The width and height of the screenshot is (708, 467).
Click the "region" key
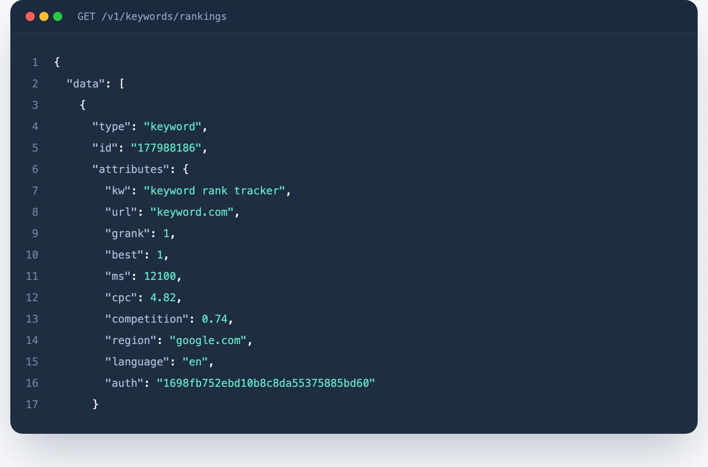[131, 340]
